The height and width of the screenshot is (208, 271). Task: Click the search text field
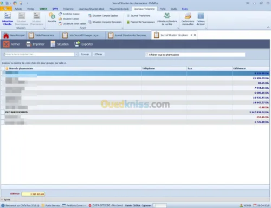[39, 54]
